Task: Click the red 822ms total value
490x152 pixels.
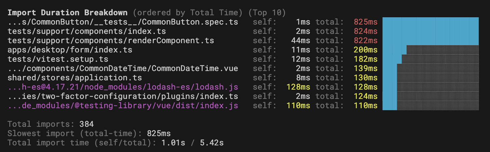Action: [366, 41]
